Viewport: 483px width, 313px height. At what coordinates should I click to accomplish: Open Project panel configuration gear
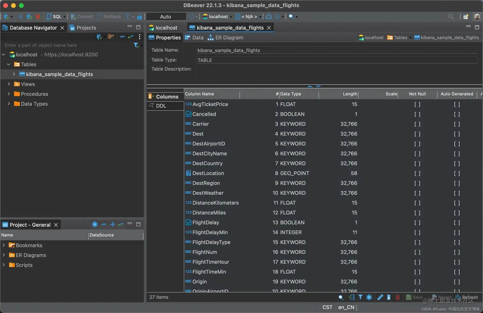pos(95,224)
